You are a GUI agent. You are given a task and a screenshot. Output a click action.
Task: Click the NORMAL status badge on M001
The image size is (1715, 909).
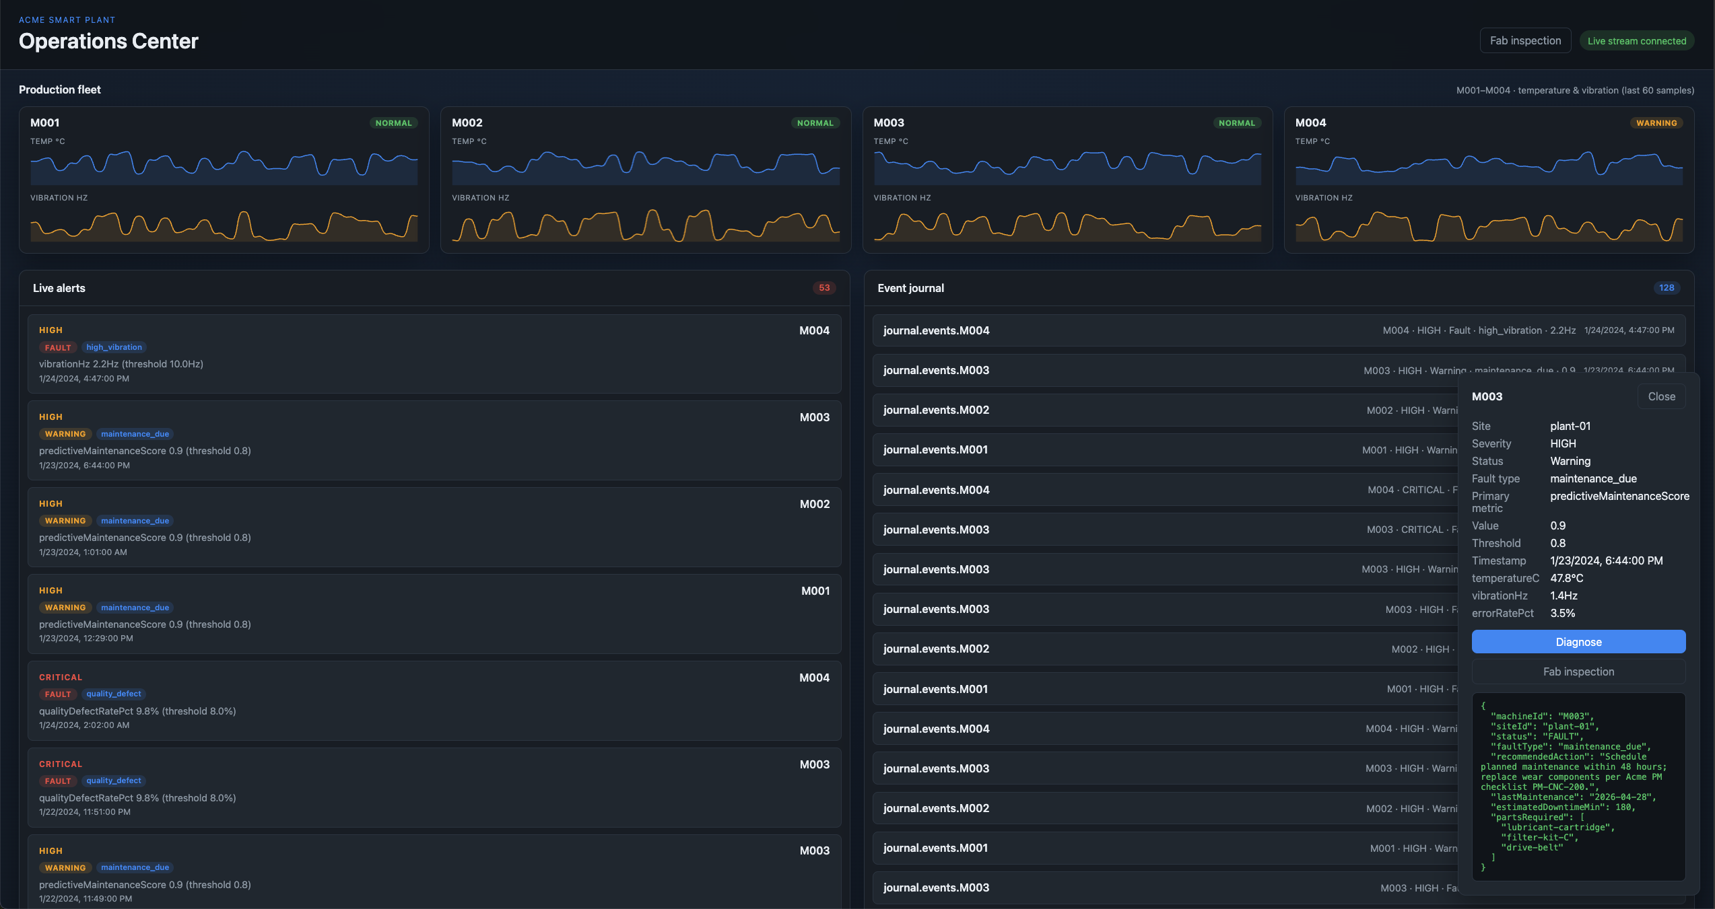[x=394, y=123]
